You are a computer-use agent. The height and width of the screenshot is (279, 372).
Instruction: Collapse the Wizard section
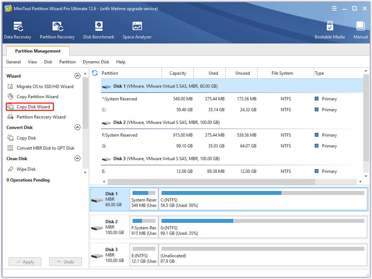click(x=77, y=76)
